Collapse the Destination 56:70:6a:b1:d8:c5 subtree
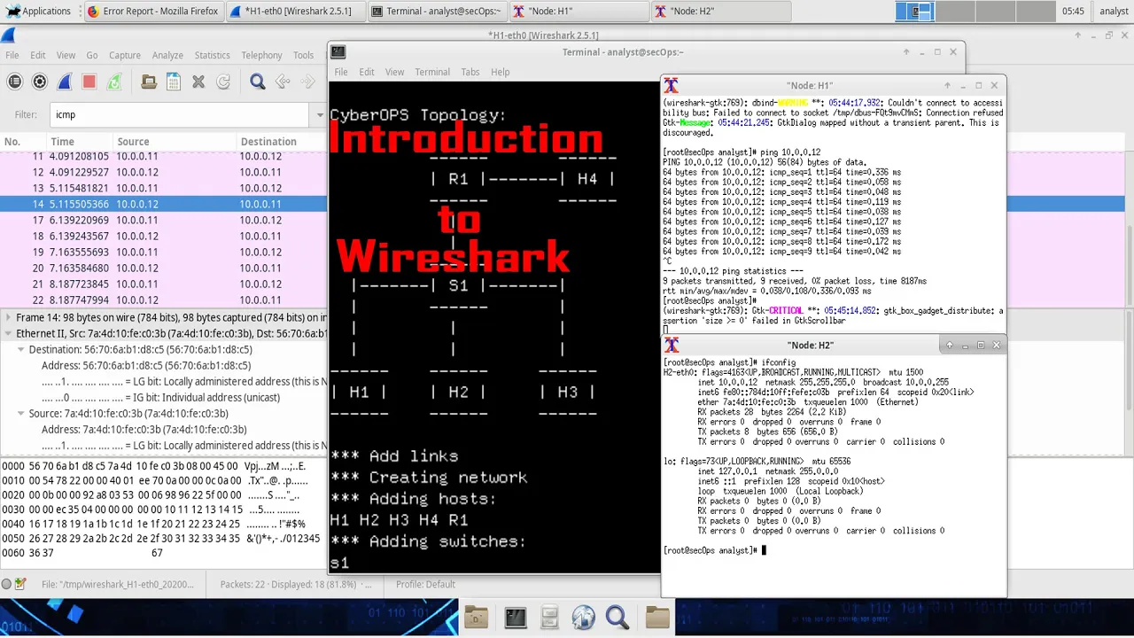 pos(20,349)
